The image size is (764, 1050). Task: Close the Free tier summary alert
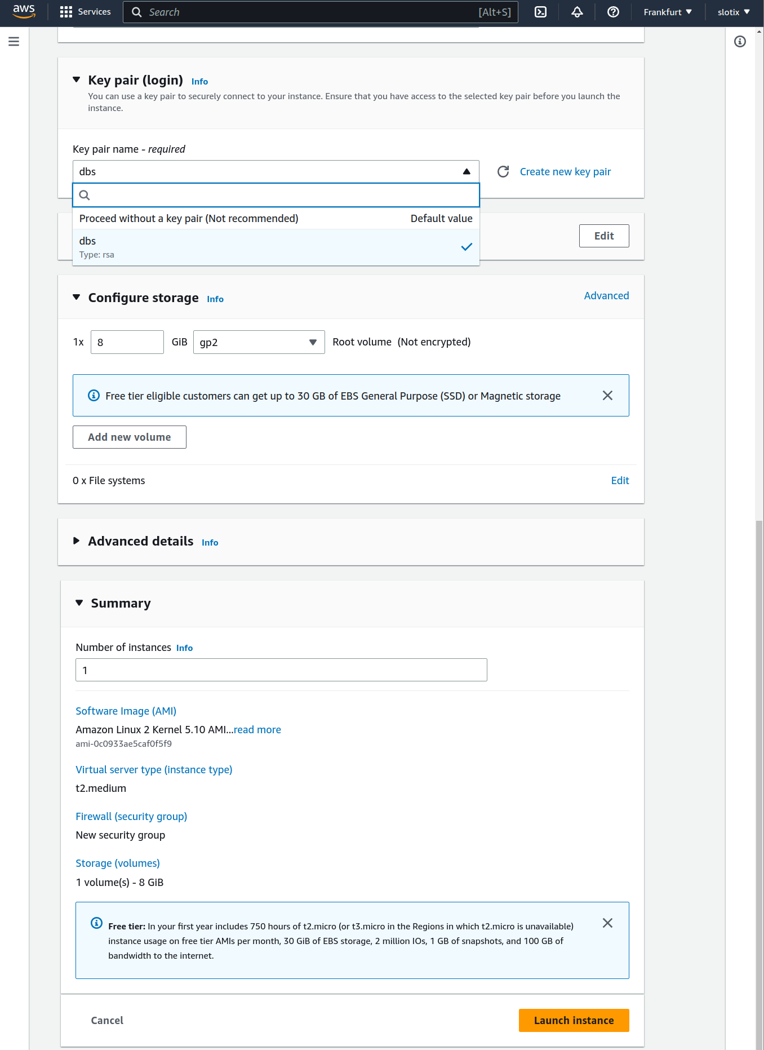(607, 923)
